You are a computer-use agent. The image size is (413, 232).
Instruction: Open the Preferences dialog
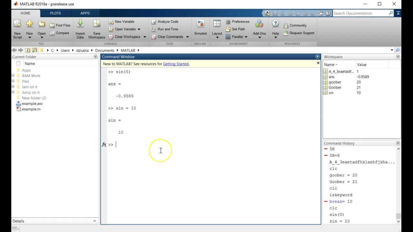[238, 22]
